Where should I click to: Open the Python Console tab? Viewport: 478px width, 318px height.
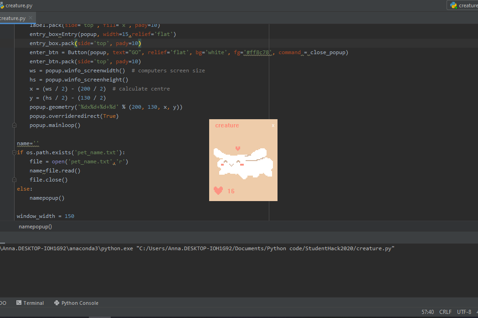(76, 303)
